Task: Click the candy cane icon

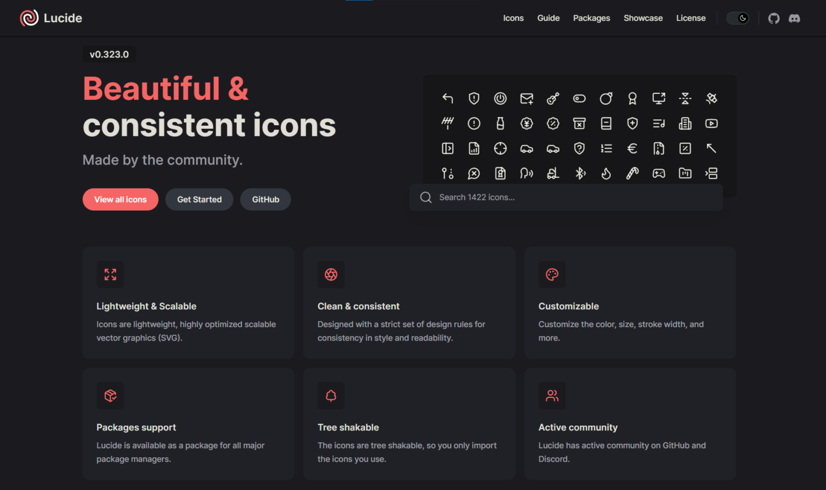Action: click(632, 173)
